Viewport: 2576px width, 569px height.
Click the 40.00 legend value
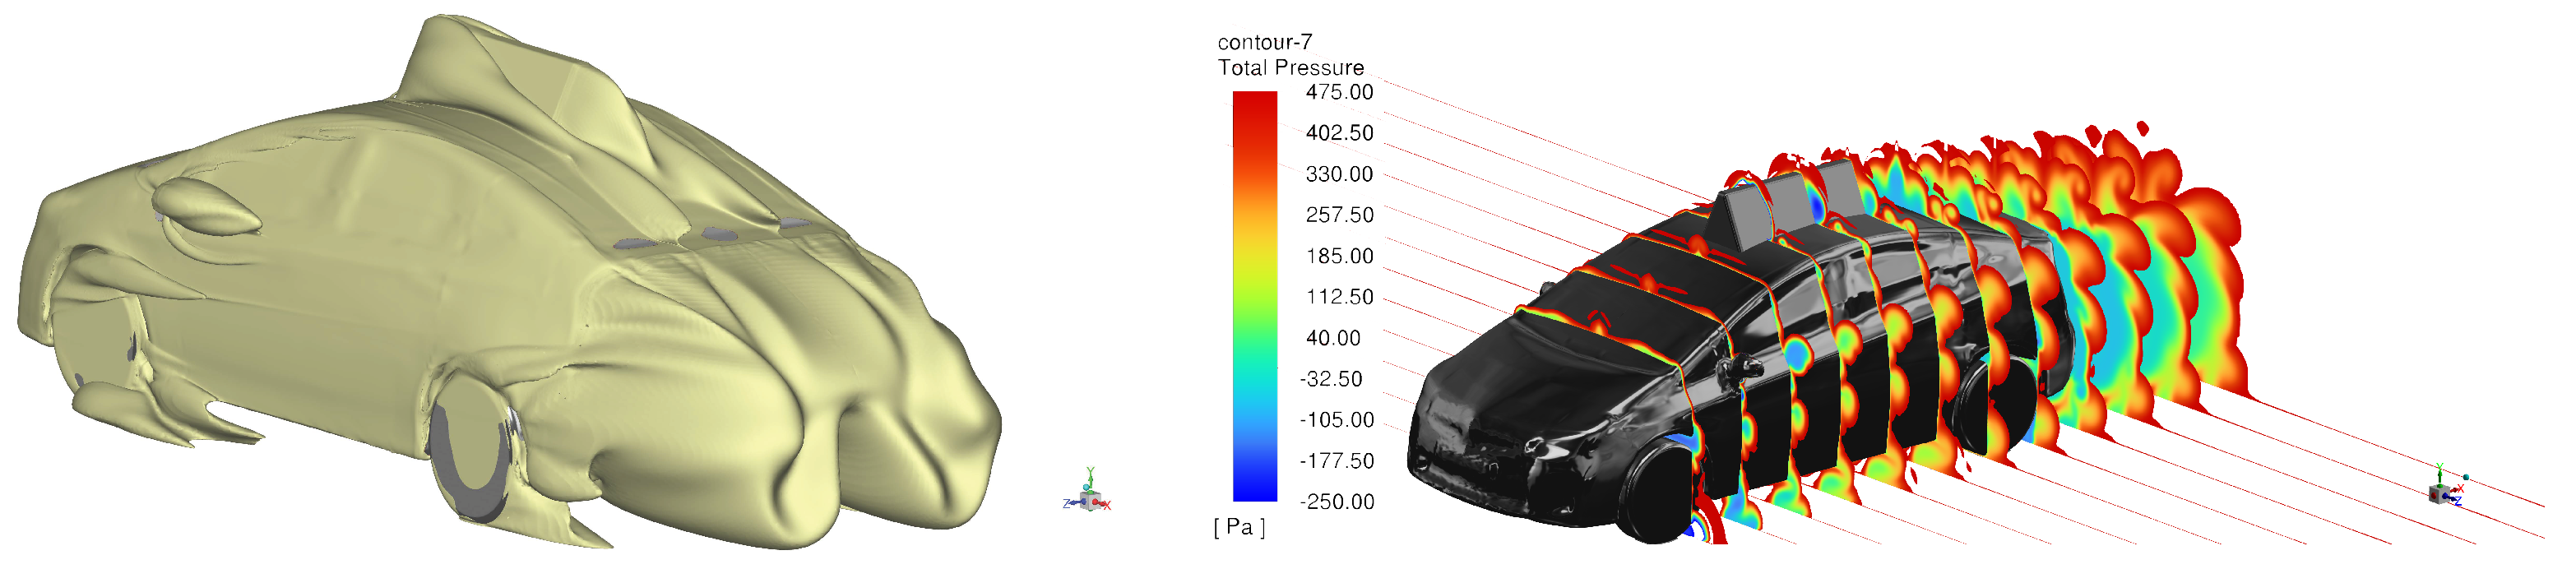coord(1333,338)
